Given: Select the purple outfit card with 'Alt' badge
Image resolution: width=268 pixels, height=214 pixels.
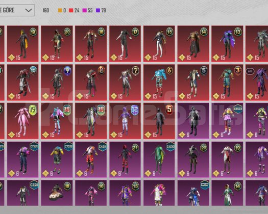Looking at the screenshot, I should [257, 83].
